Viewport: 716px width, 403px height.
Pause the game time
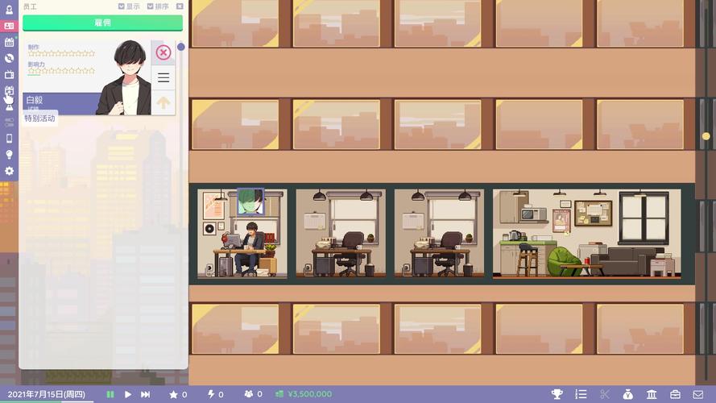110,394
